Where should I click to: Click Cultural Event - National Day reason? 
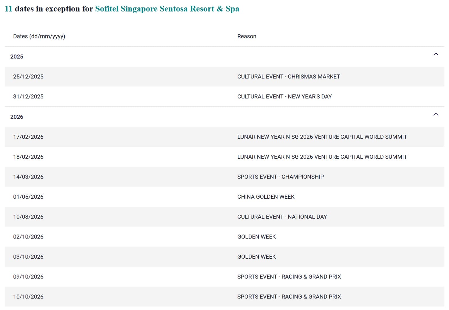pyautogui.click(x=282, y=217)
